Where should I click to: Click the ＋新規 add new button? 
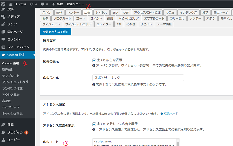pyautogui.click(x=58, y=3)
